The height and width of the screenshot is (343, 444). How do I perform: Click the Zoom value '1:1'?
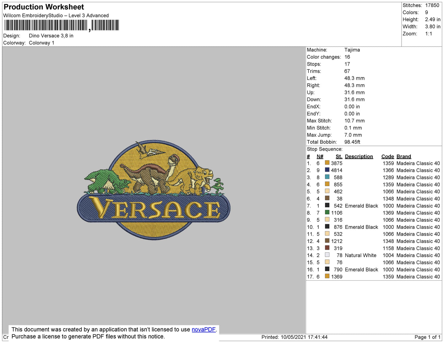pyautogui.click(x=429, y=34)
